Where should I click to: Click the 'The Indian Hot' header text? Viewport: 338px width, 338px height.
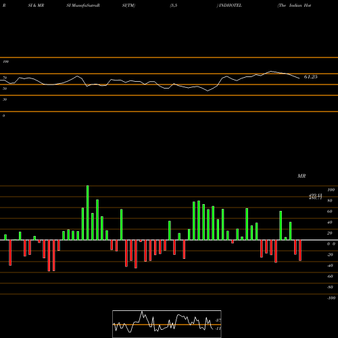click(295, 5)
